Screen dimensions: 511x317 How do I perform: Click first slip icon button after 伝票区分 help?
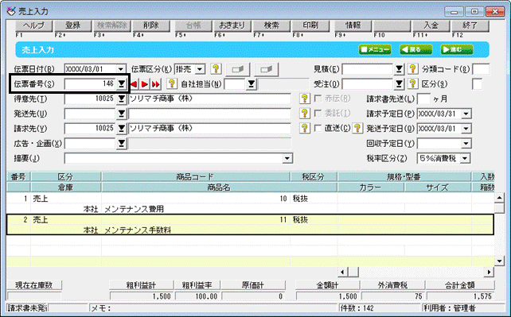(x=237, y=69)
